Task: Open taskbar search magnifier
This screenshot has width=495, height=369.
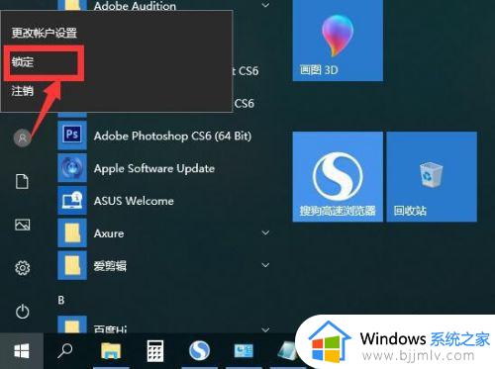Action: click(65, 351)
